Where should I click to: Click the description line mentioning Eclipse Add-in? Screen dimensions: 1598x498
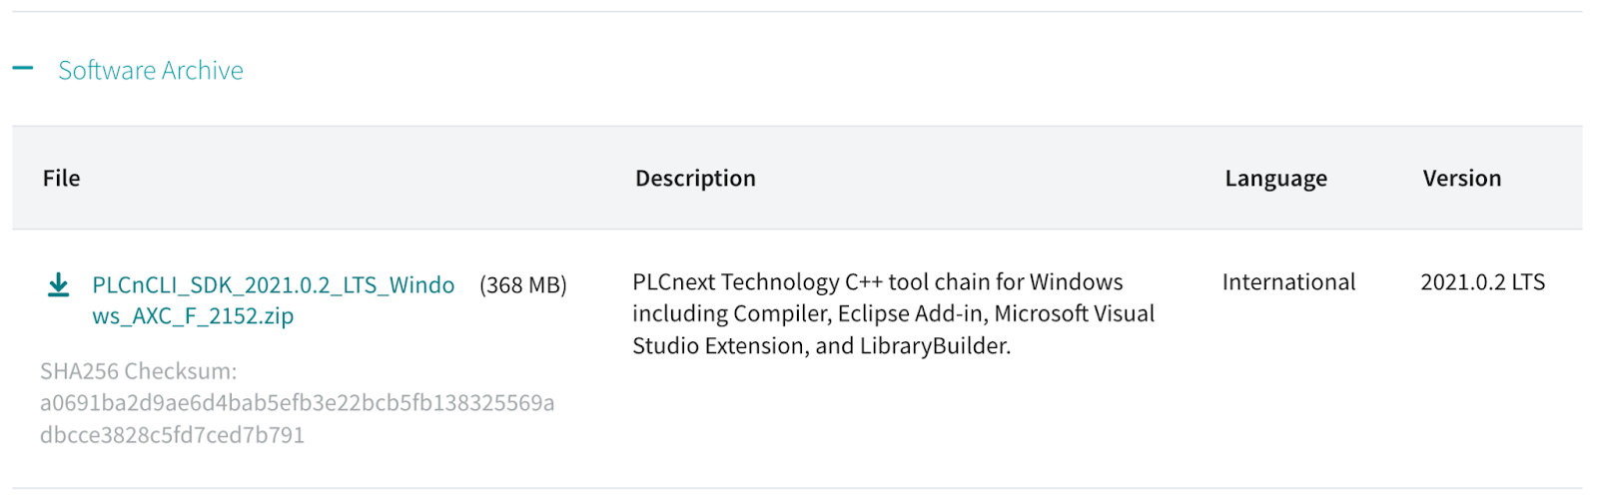(x=893, y=314)
